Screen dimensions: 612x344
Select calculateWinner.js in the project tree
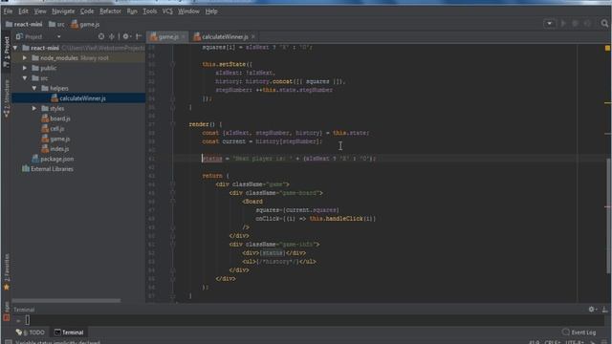[x=78, y=98]
